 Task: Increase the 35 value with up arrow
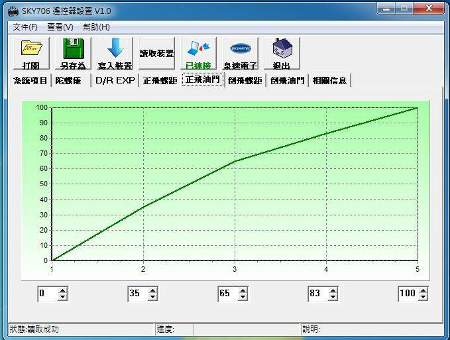pyautogui.click(x=152, y=290)
